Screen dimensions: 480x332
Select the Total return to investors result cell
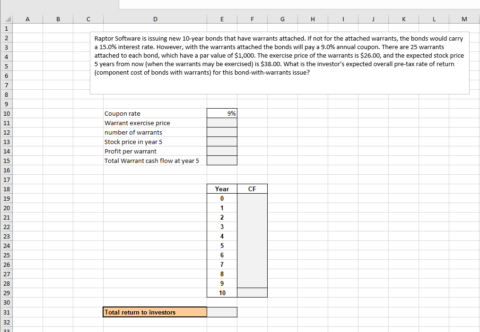coord(222,312)
